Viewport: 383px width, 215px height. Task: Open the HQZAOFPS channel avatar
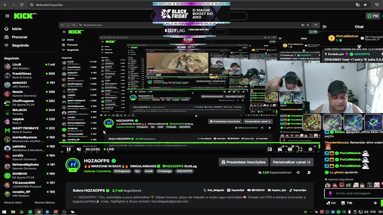pyautogui.click(x=73, y=165)
